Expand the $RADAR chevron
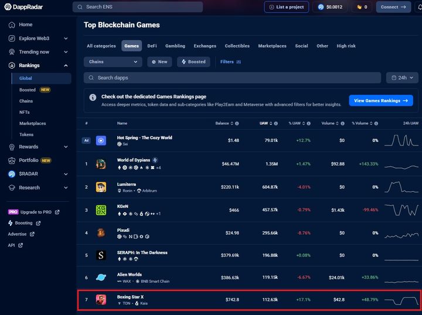This screenshot has width=422, height=315. point(66,174)
